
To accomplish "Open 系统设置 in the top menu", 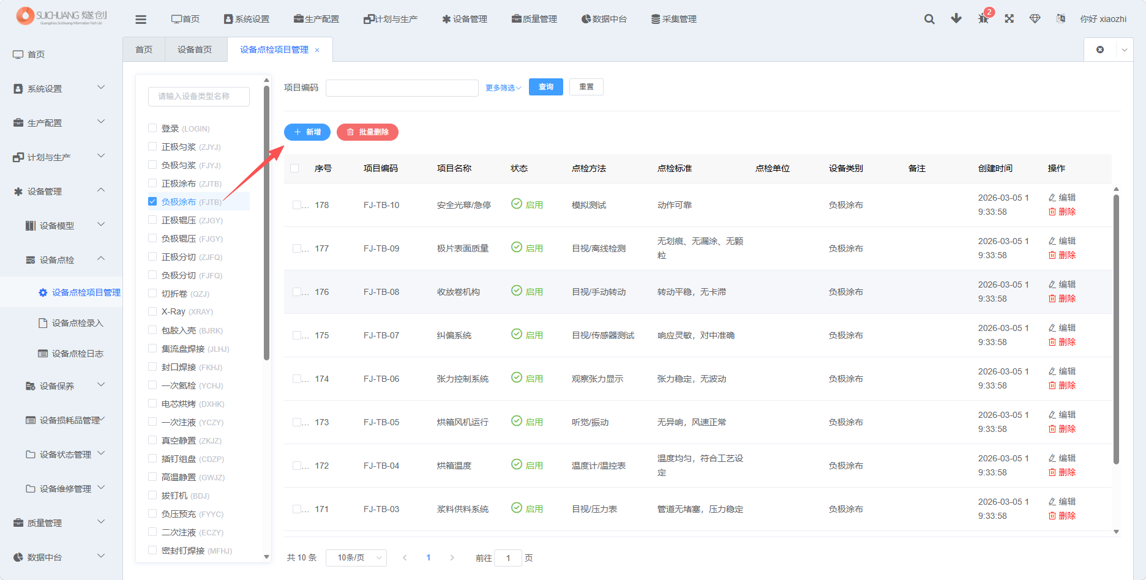I will (246, 19).
